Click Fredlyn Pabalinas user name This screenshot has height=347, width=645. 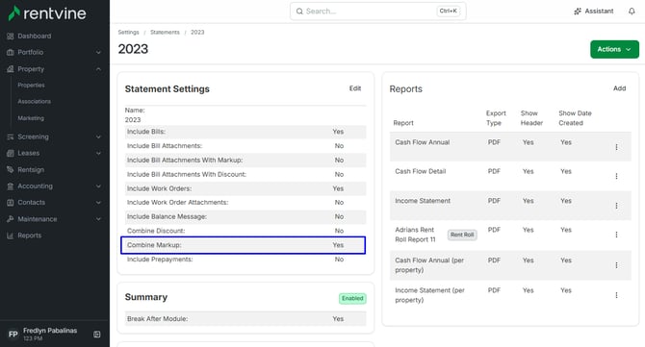click(50, 331)
